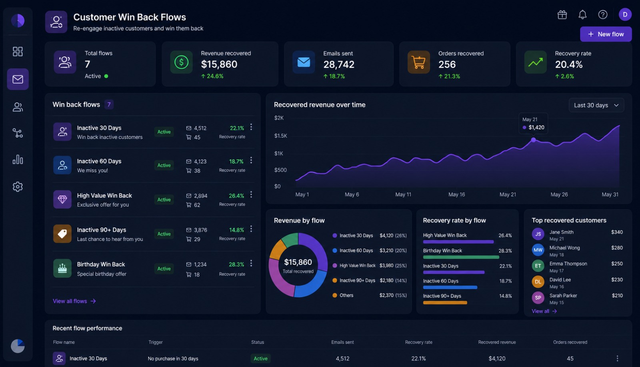Viewport: 640px width, 367px height.
Task: Click the 'We miss you!' flow subtitle
Action: pos(92,170)
